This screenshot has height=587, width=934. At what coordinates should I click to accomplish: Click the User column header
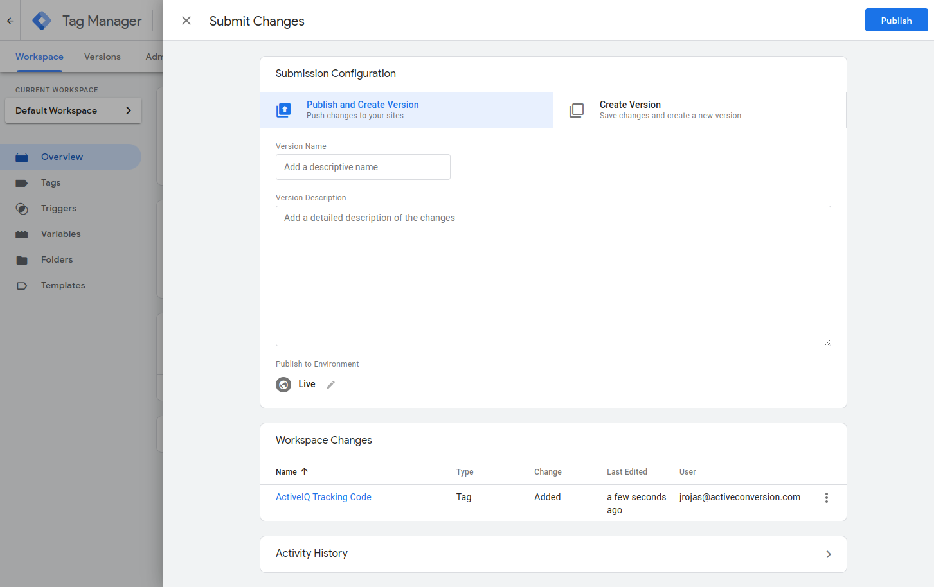687,472
